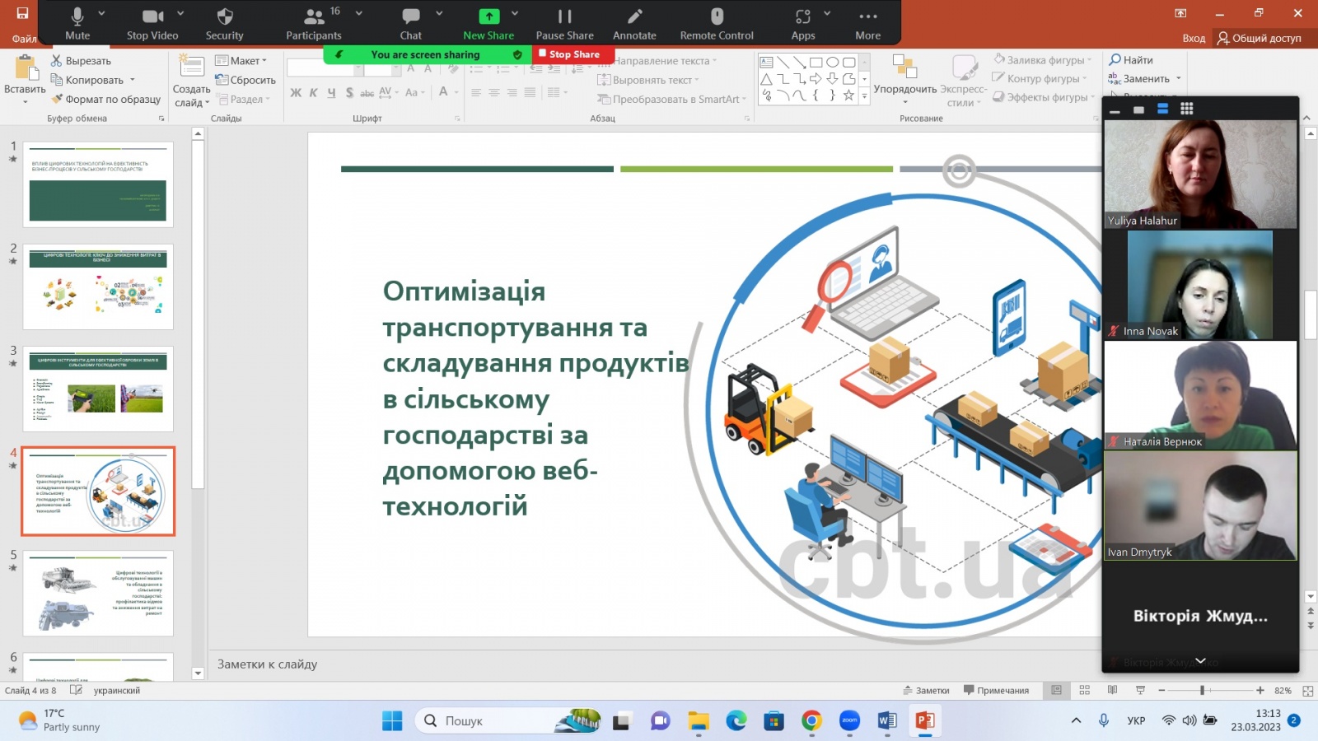The image size is (1318, 741).
Task: Switch to Reading view
Action: tap(1112, 691)
